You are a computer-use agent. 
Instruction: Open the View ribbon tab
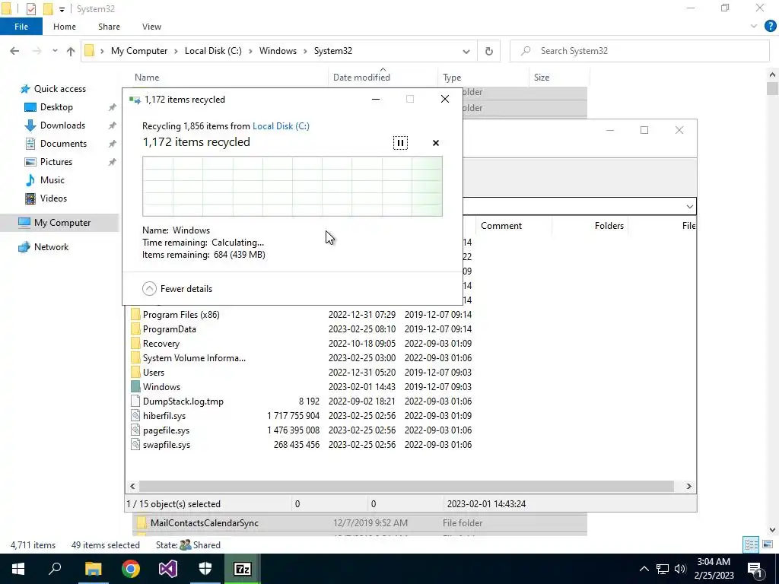coord(151,27)
